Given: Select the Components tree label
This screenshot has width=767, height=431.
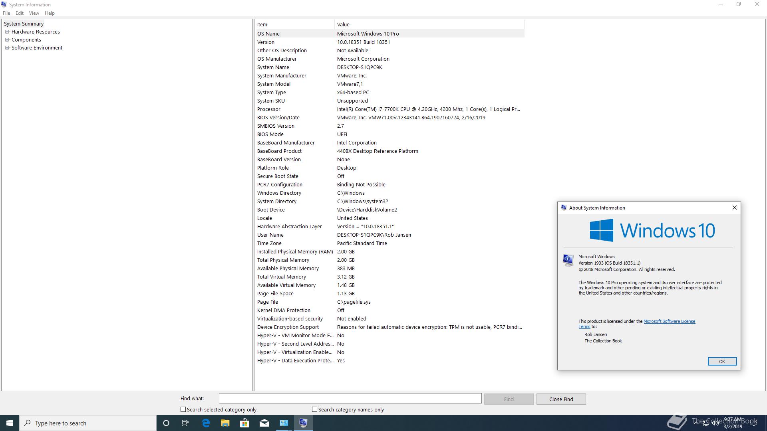Looking at the screenshot, I should click(x=26, y=40).
